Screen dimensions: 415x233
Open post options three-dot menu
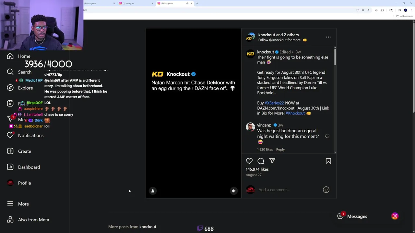[x=328, y=37]
